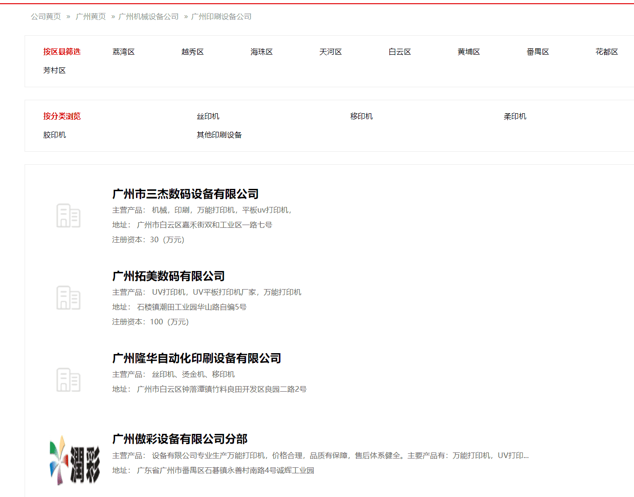Browse the 移印机 category
Image resolution: width=634 pixels, height=497 pixels.
[361, 116]
